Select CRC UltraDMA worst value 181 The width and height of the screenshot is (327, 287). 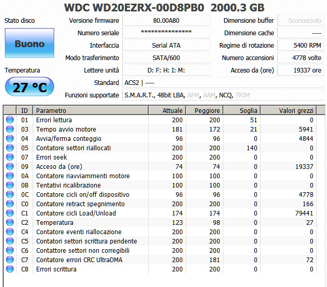coord(215,260)
